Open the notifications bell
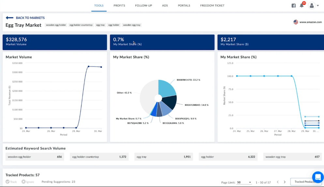The image size is (324, 187). (x=302, y=6)
